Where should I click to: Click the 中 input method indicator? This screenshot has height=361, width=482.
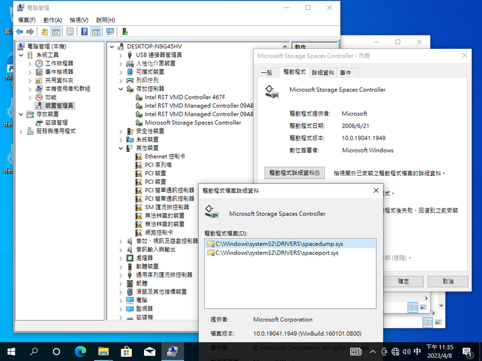417,352
